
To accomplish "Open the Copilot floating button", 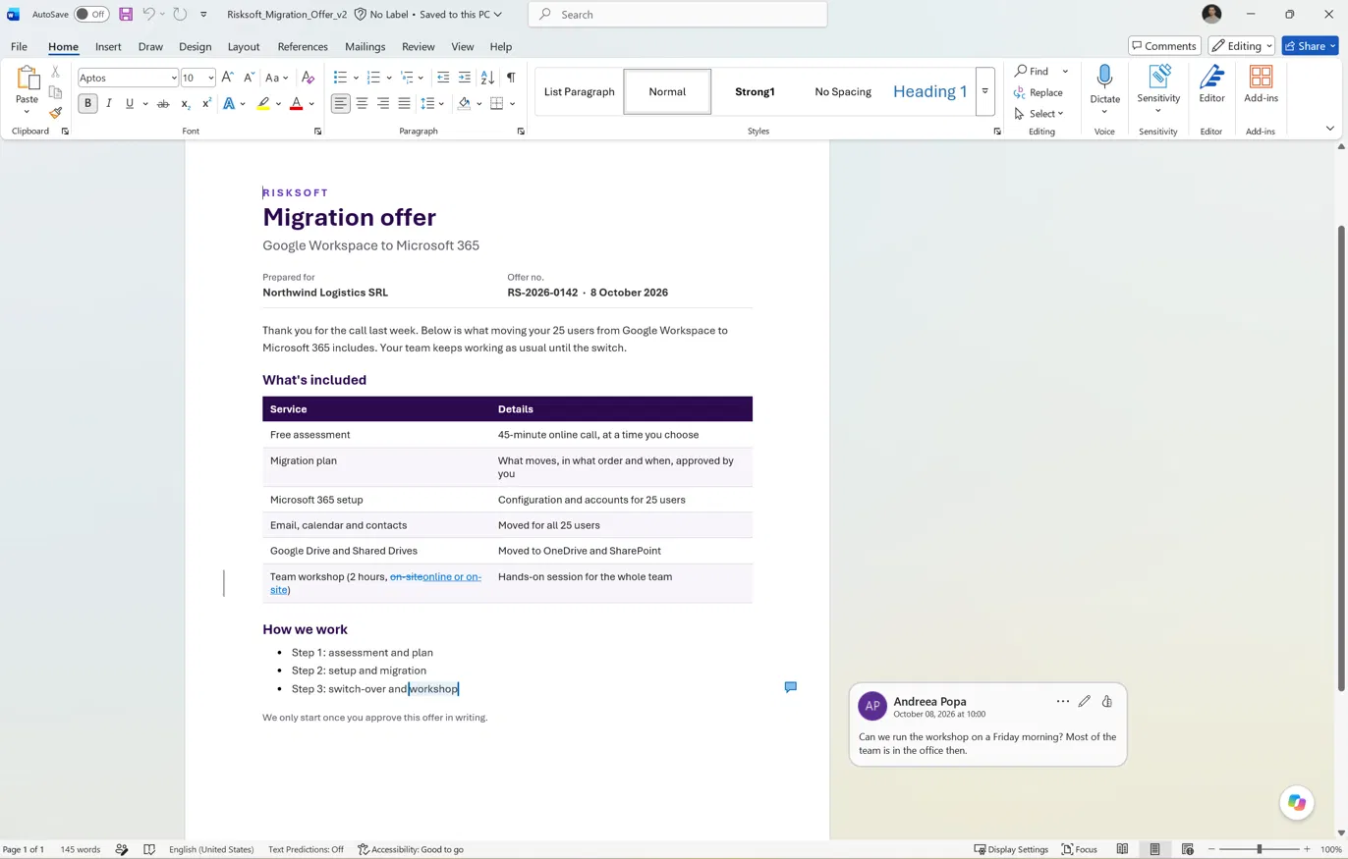I will tap(1297, 803).
